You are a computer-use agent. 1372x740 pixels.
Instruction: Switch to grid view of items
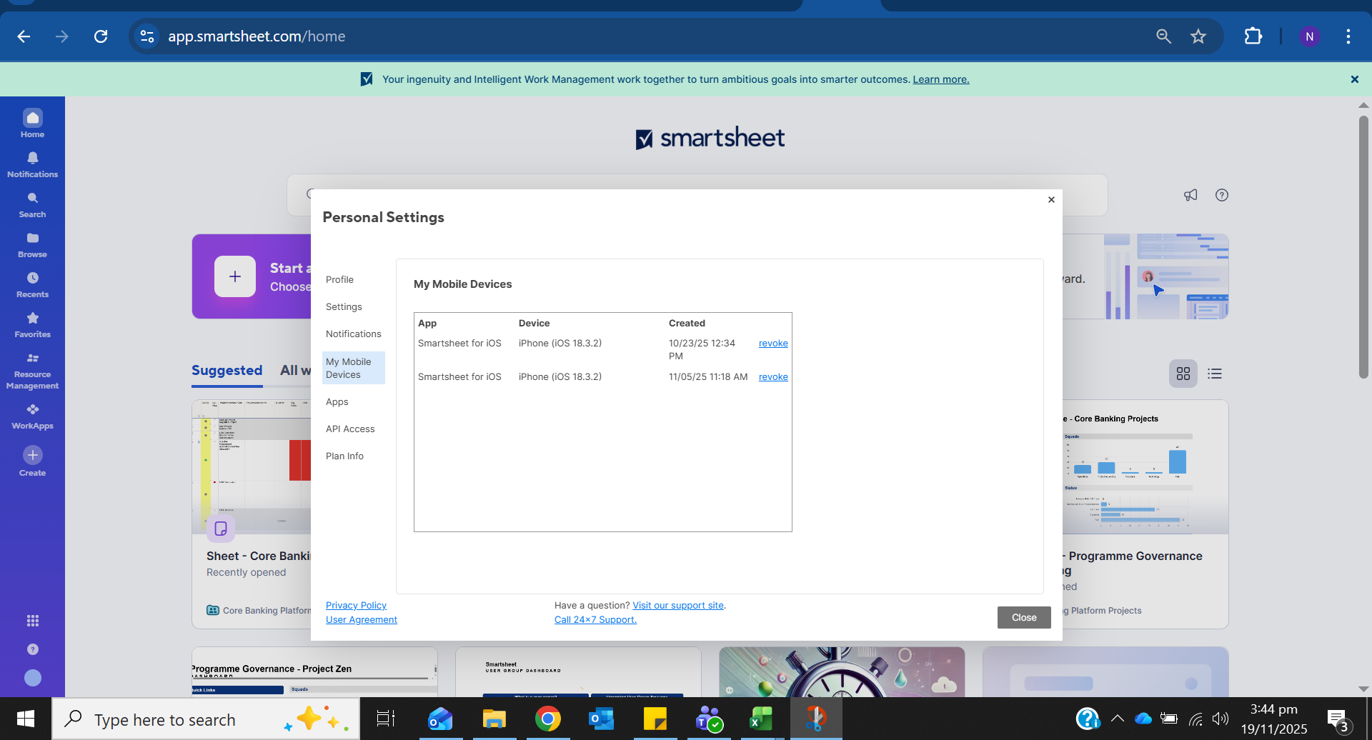click(x=1183, y=374)
